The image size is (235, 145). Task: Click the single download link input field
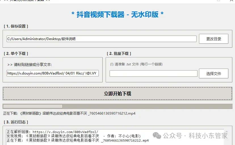click(53, 73)
